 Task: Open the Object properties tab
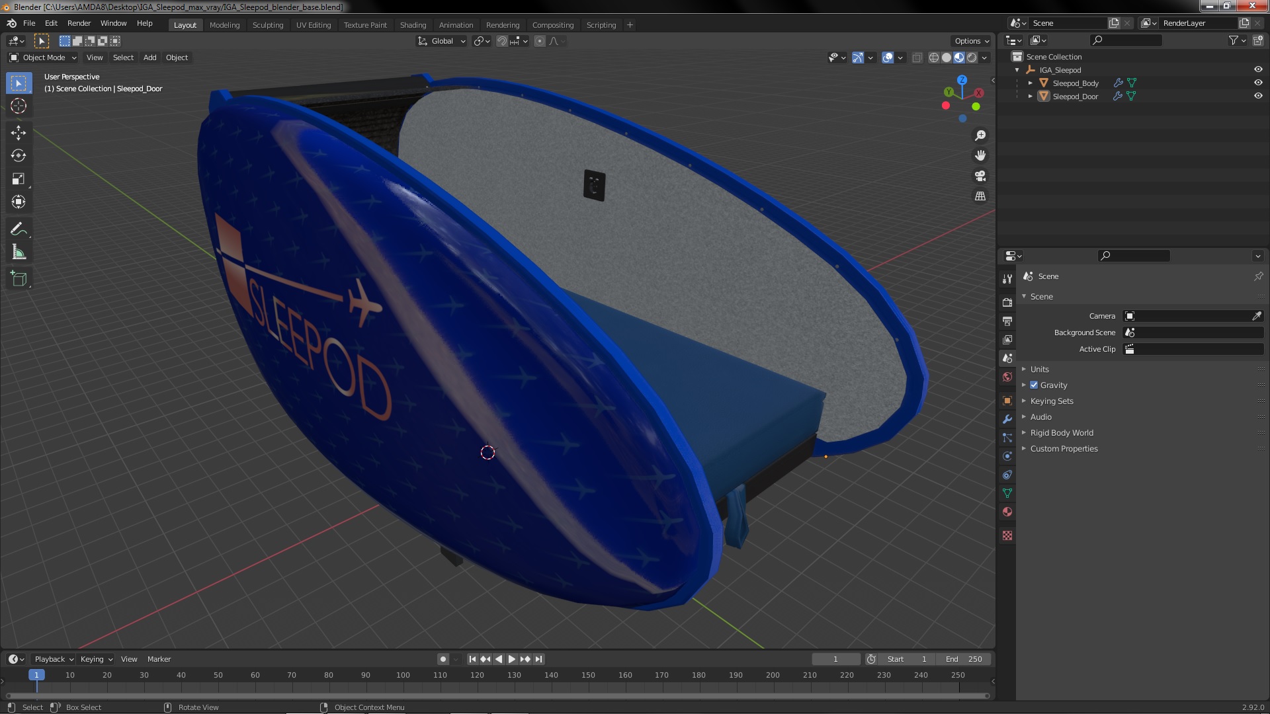pos(1007,401)
